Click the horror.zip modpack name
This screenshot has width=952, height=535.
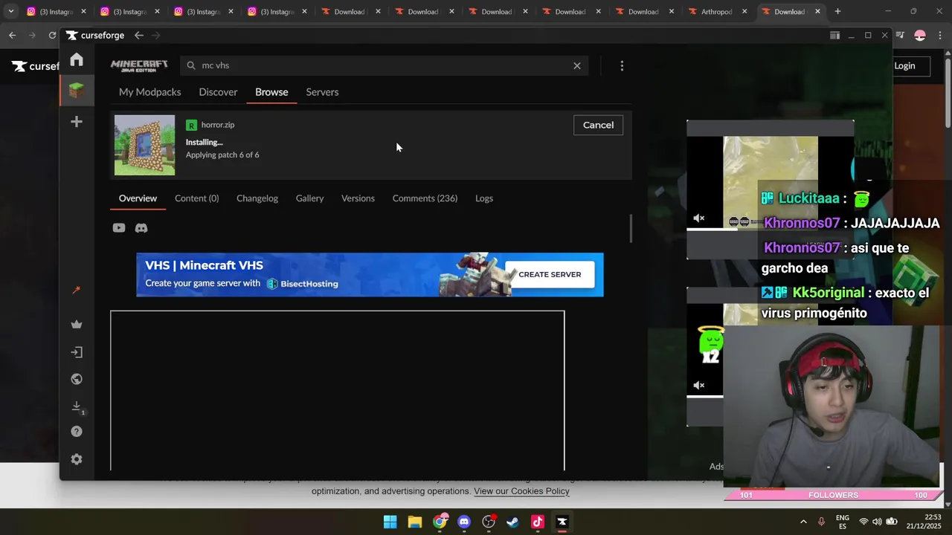(x=217, y=125)
